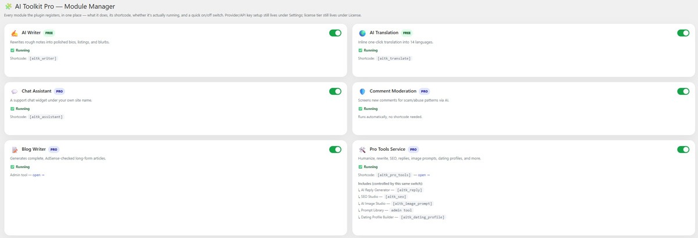Image resolution: width=698 pixels, height=238 pixels.
Task: Click the [aitk_reply] shortcode
Action: (409, 190)
